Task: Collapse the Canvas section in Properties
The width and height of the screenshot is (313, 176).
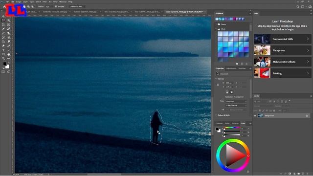Action: pyautogui.click(x=216, y=79)
